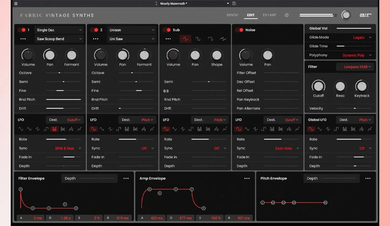
Task: Click the Filter Reso knob
Action: tap(340, 86)
